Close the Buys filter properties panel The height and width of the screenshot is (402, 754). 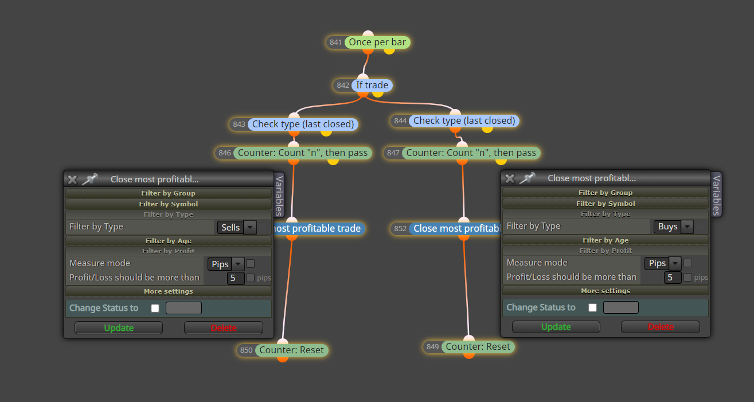[510, 178]
